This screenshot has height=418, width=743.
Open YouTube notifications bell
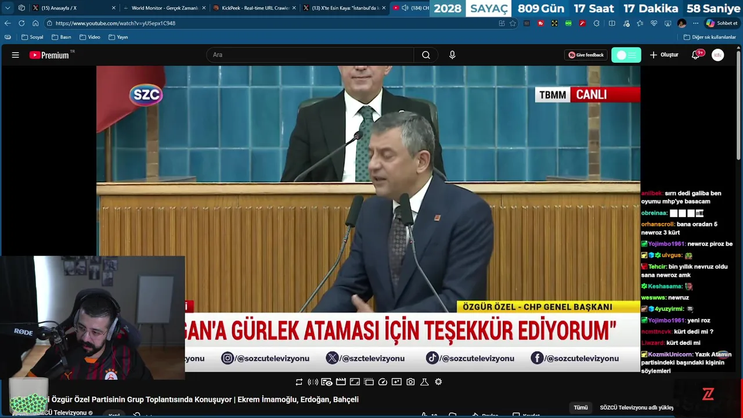[x=695, y=55]
